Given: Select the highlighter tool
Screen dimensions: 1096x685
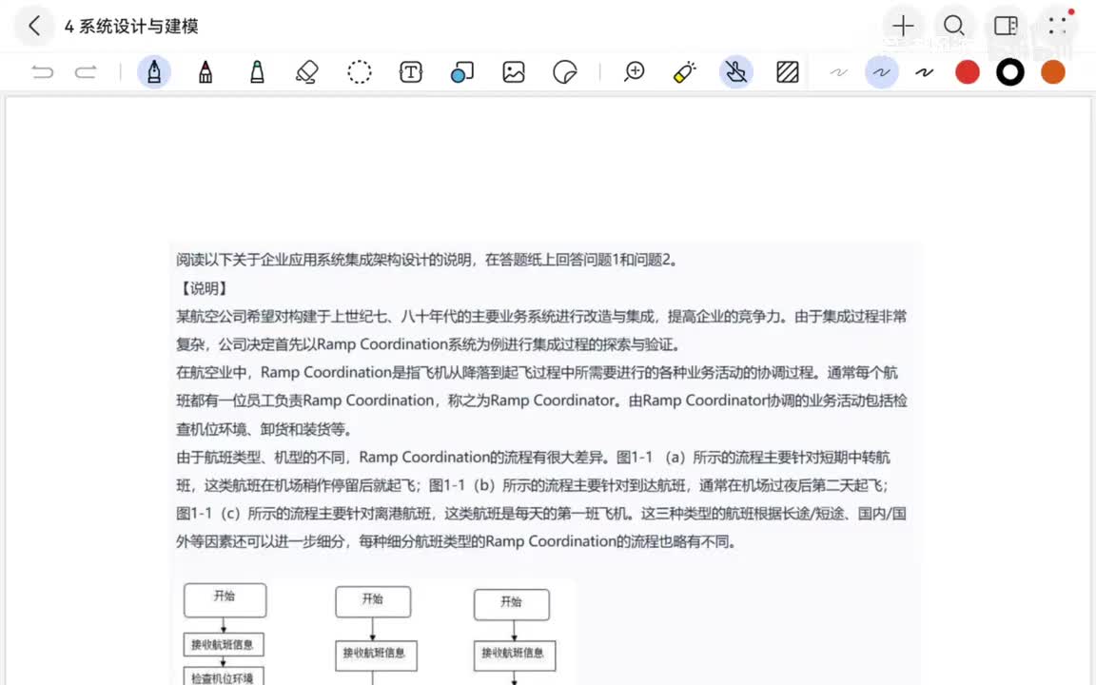Looking at the screenshot, I should click(257, 72).
